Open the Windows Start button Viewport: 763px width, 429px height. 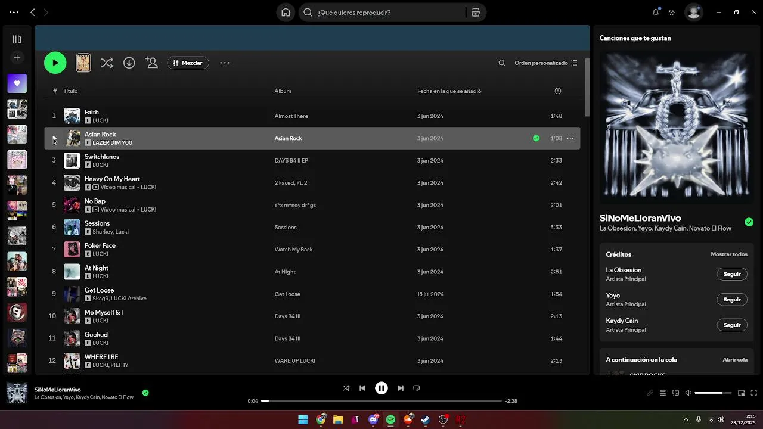click(x=303, y=419)
